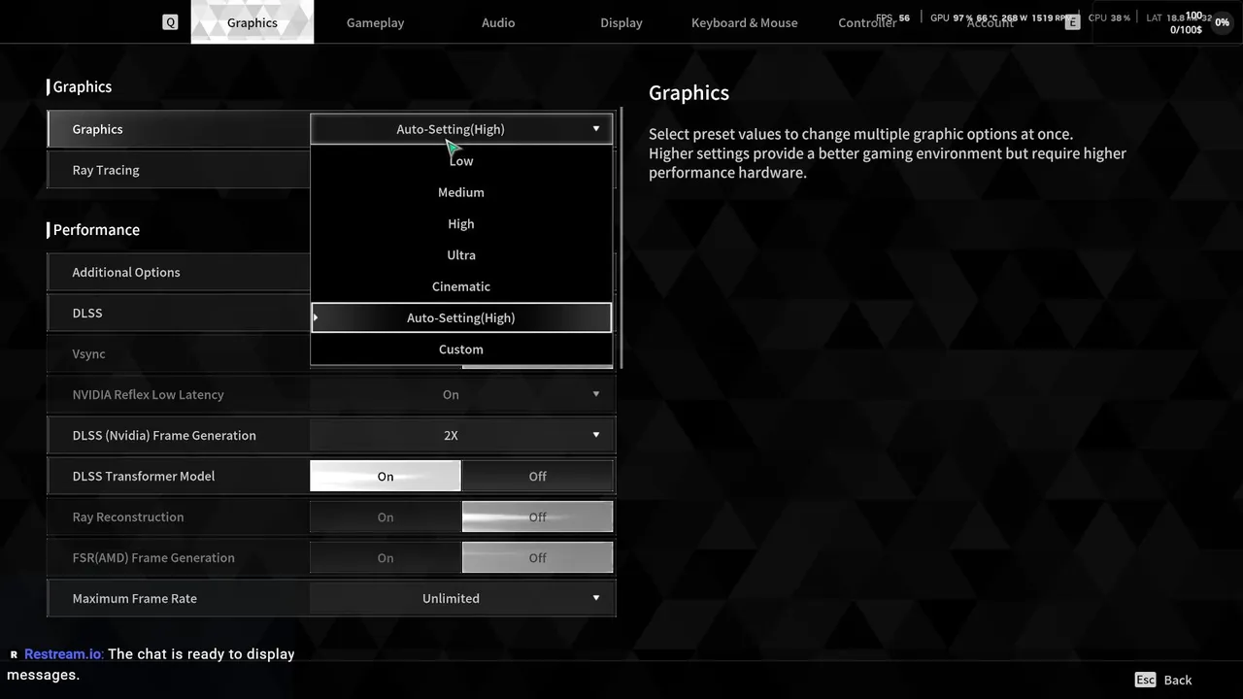This screenshot has height=699, width=1243.
Task: Enable FSR(AMD) Frame Generation On
Action: point(386,557)
